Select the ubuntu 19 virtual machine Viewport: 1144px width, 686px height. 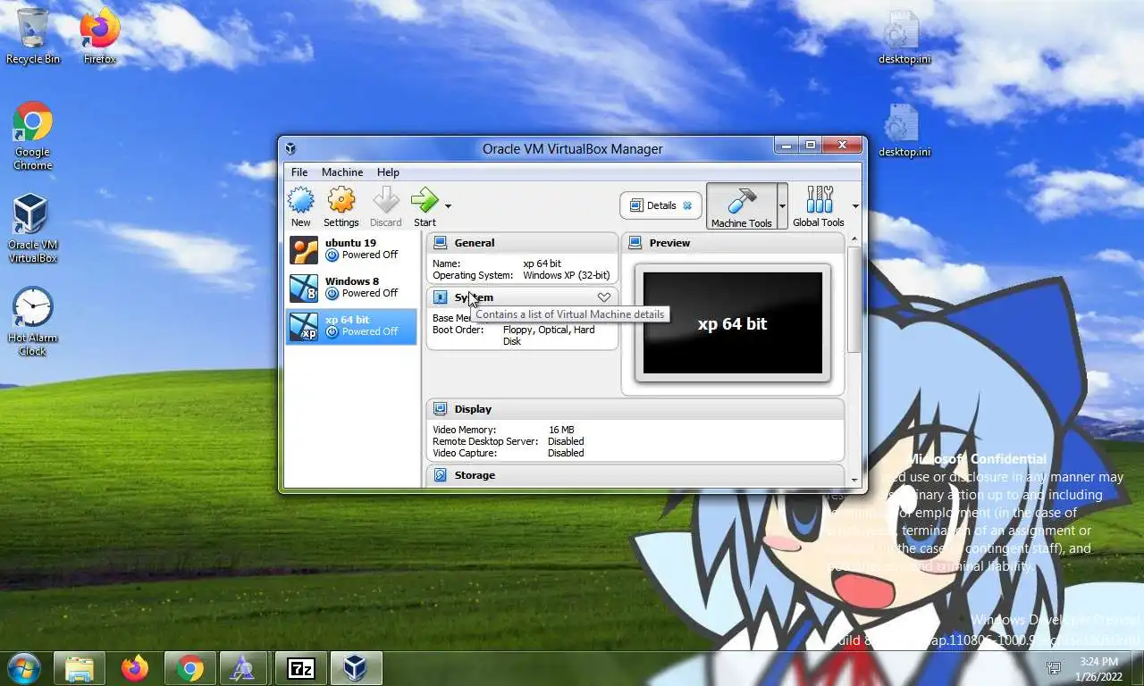(351, 249)
